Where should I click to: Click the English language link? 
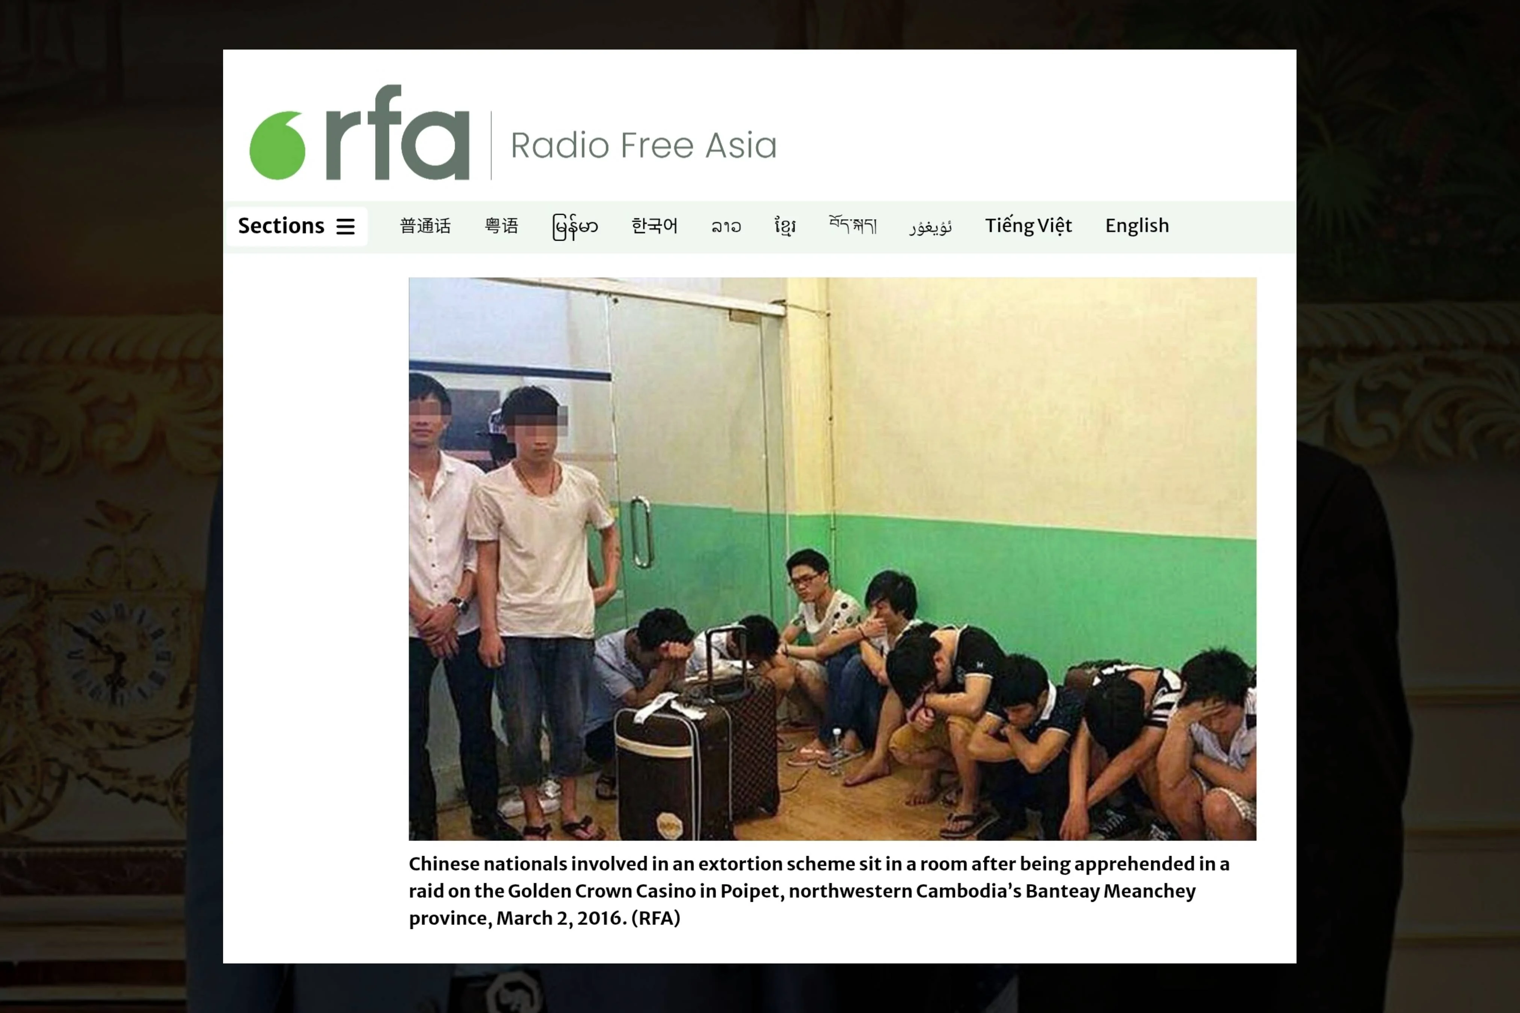[1137, 226]
